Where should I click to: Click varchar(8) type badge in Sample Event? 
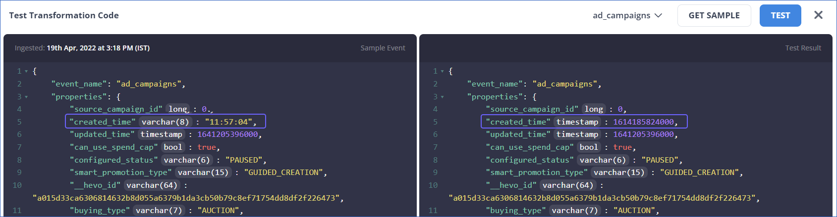[x=165, y=122]
